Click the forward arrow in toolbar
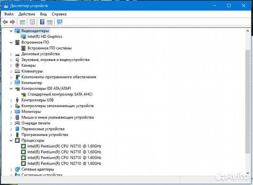 tap(12, 22)
